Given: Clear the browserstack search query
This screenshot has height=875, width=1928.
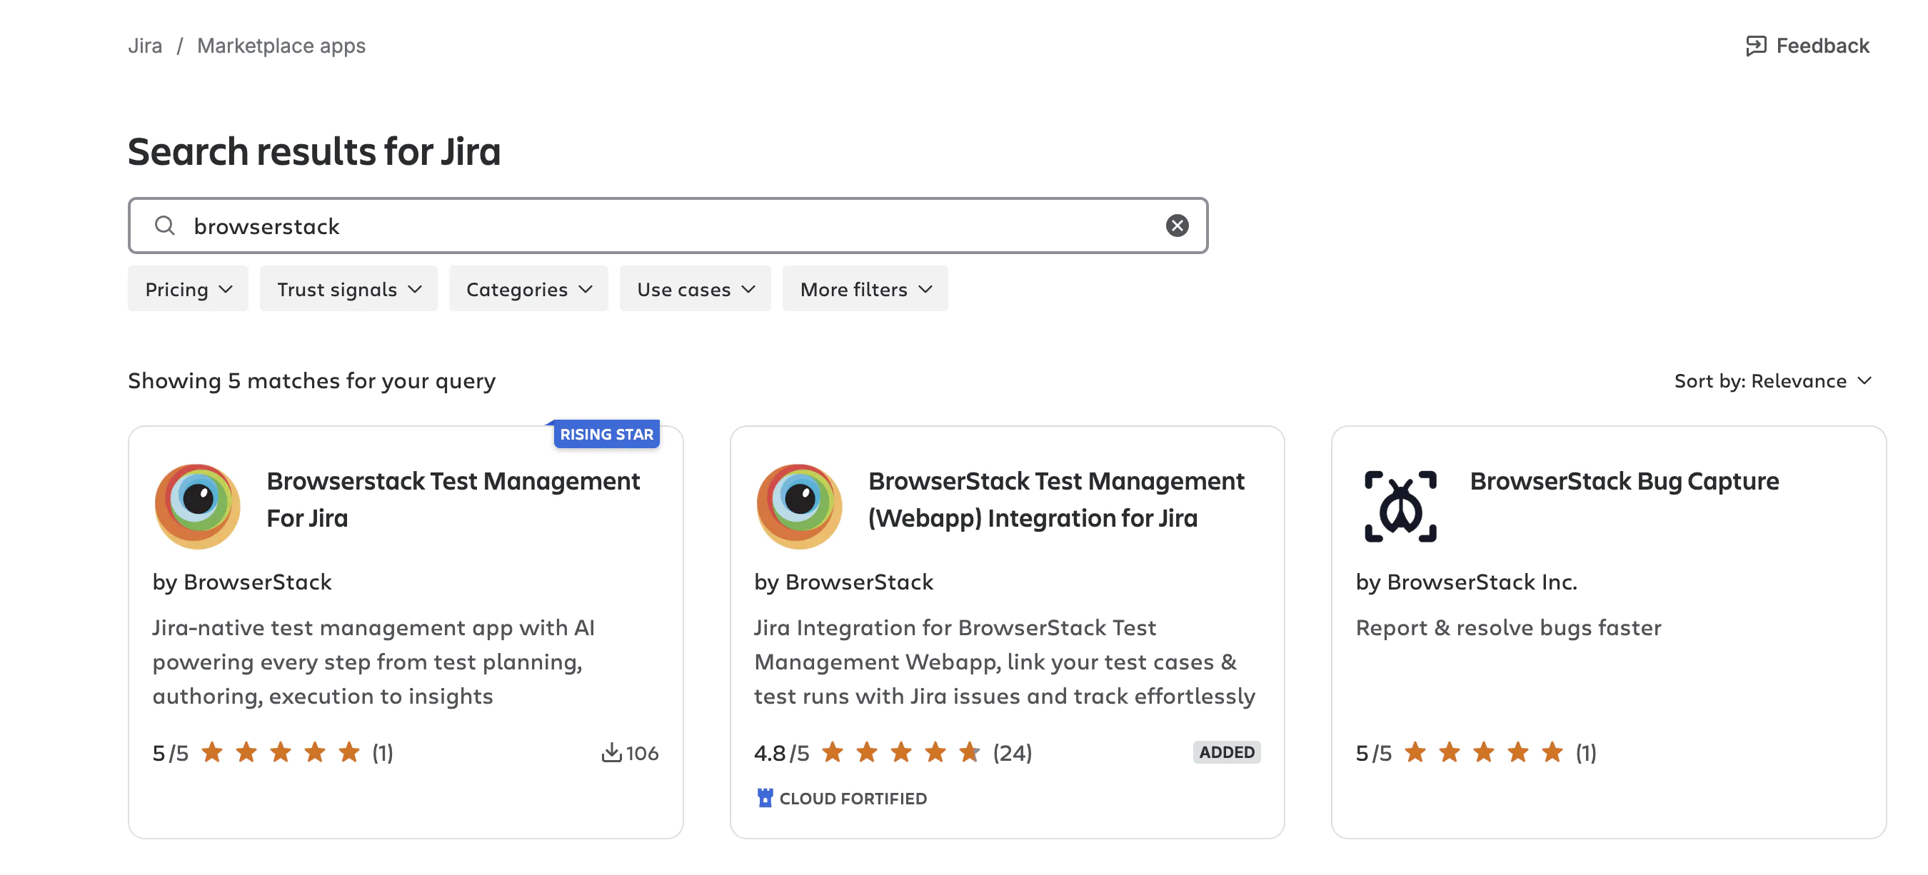Looking at the screenshot, I should (1177, 225).
